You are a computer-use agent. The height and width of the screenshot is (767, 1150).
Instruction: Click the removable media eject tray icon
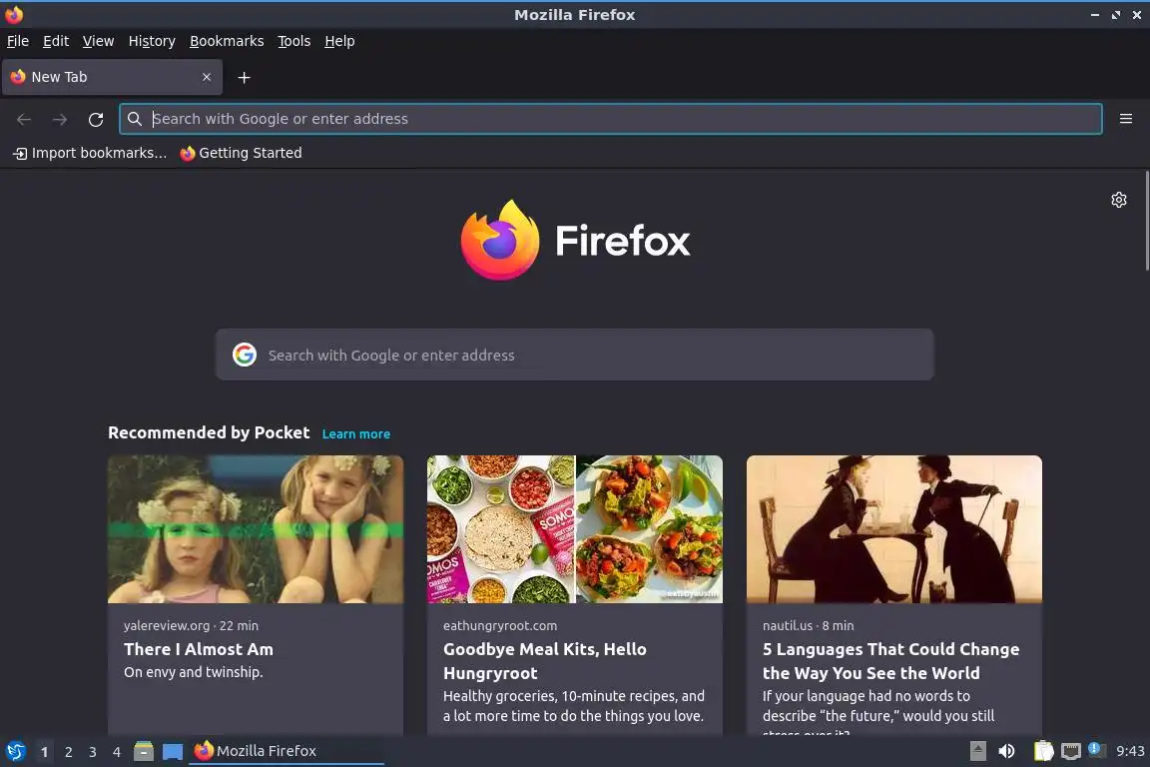(977, 751)
